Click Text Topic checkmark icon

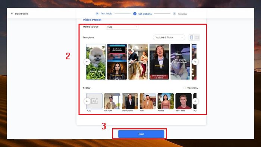[97, 14]
